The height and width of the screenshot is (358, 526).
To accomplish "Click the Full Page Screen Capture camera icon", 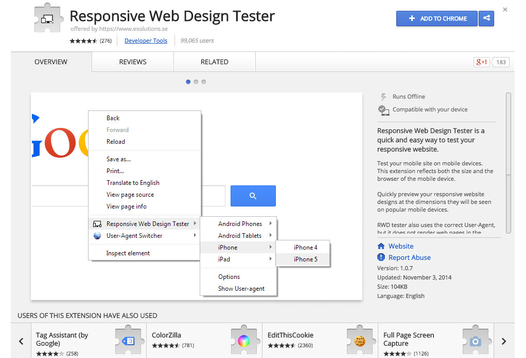I will pyautogui.click(x=476, y=341).
